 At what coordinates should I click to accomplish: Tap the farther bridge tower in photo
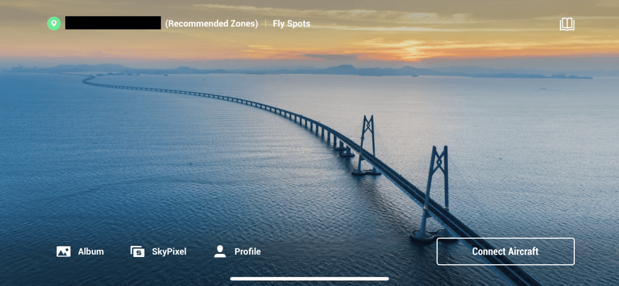coord(367,145)
